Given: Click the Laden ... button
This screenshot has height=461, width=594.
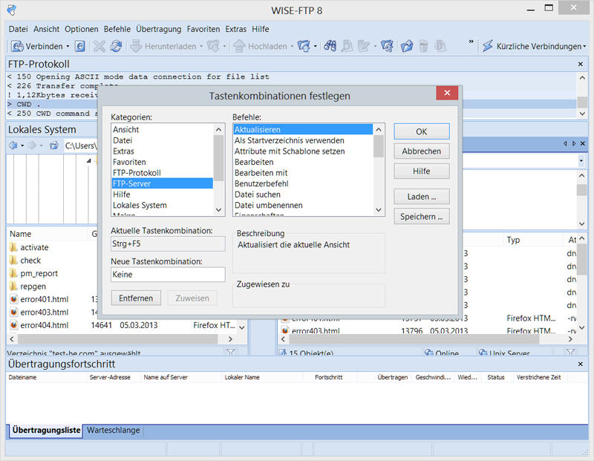Looking at the screenshot, I should point(422,197).
